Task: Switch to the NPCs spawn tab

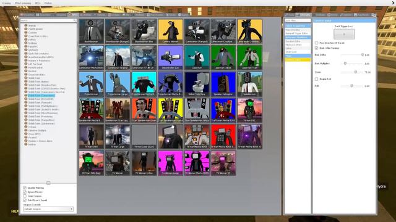Action: (x=74, y=15)
